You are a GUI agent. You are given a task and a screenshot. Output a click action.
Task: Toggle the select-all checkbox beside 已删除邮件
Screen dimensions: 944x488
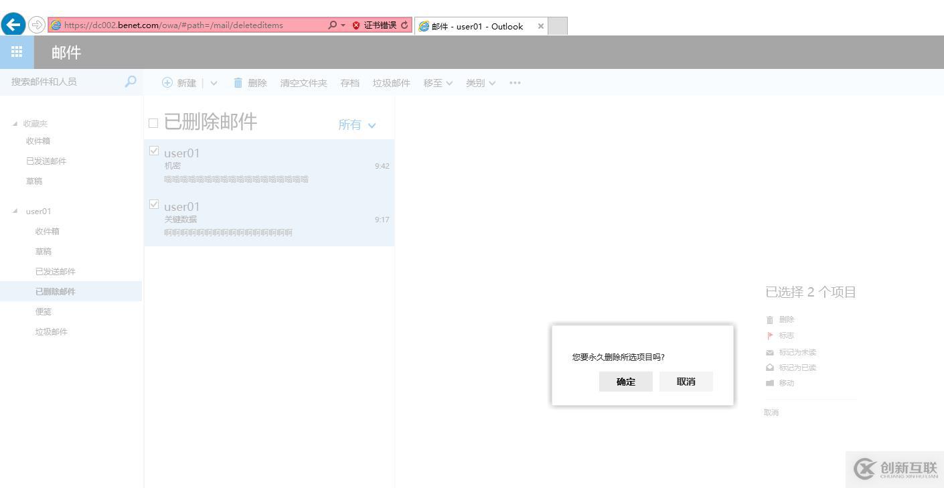click(153, 123)
